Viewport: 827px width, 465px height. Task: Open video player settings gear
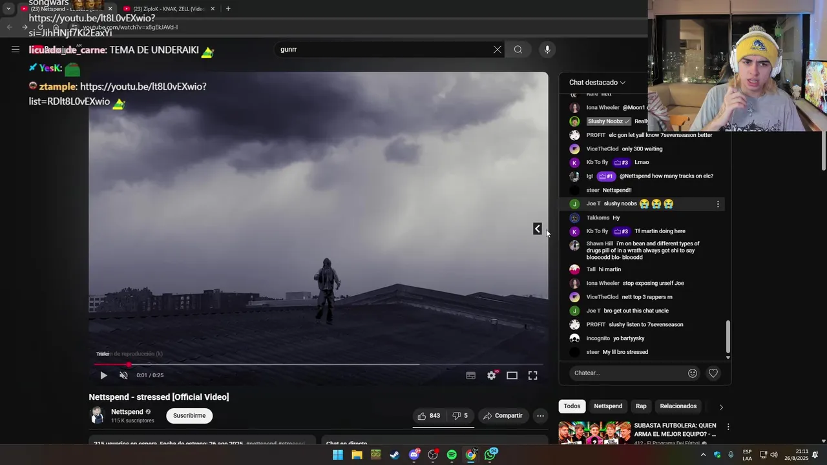pos(492,375)
